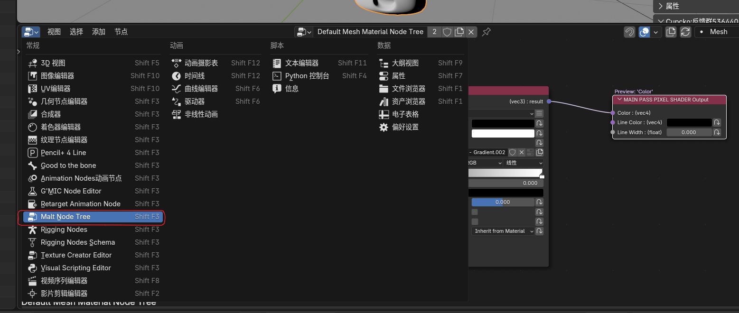The image size is (739, 313).
Task: Tick the upper empty checkbox in node
Action: click(475, 212)
